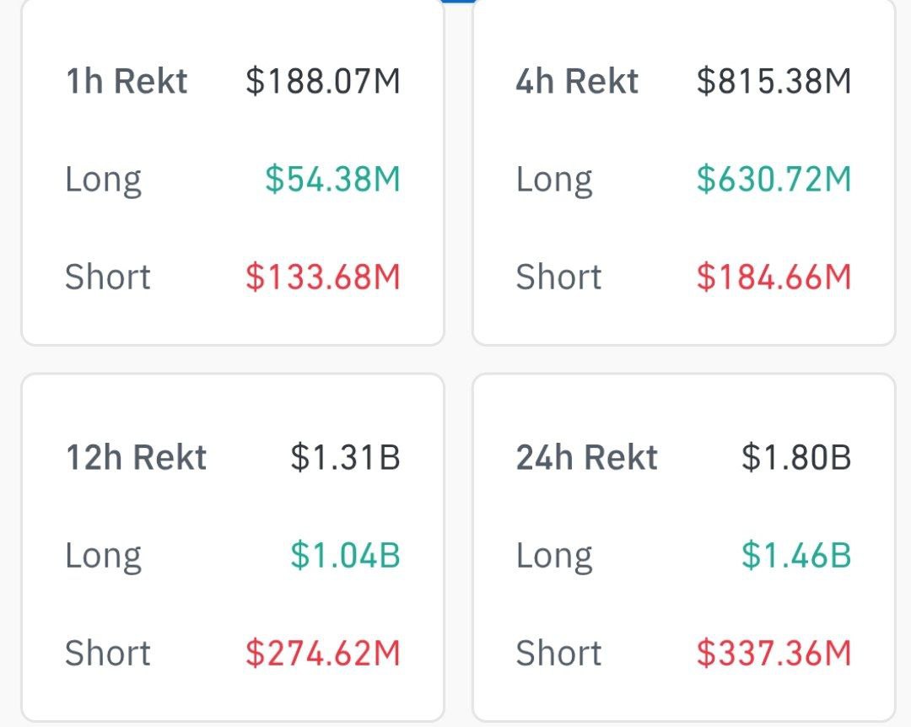Click the $815.38M 4h total
911x727 pixels.
(774, 82)
